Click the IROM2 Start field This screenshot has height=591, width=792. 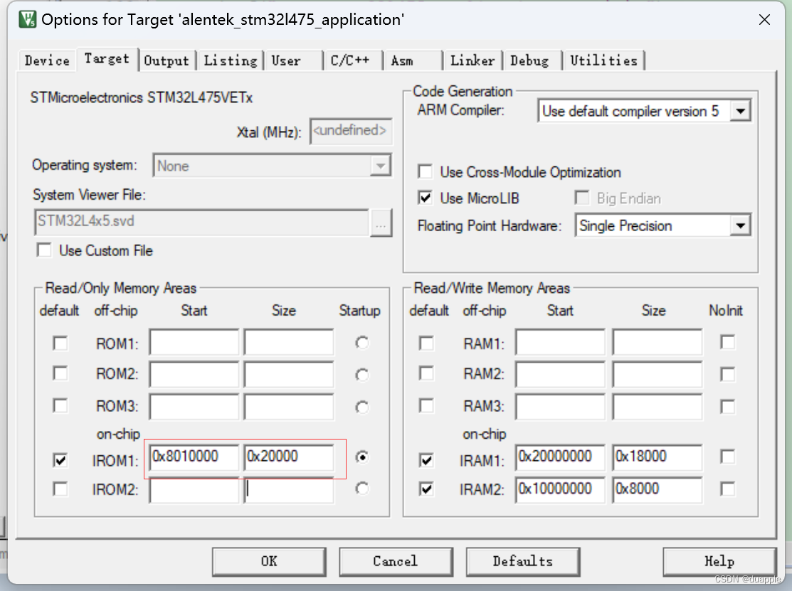(x=194, y=489)
